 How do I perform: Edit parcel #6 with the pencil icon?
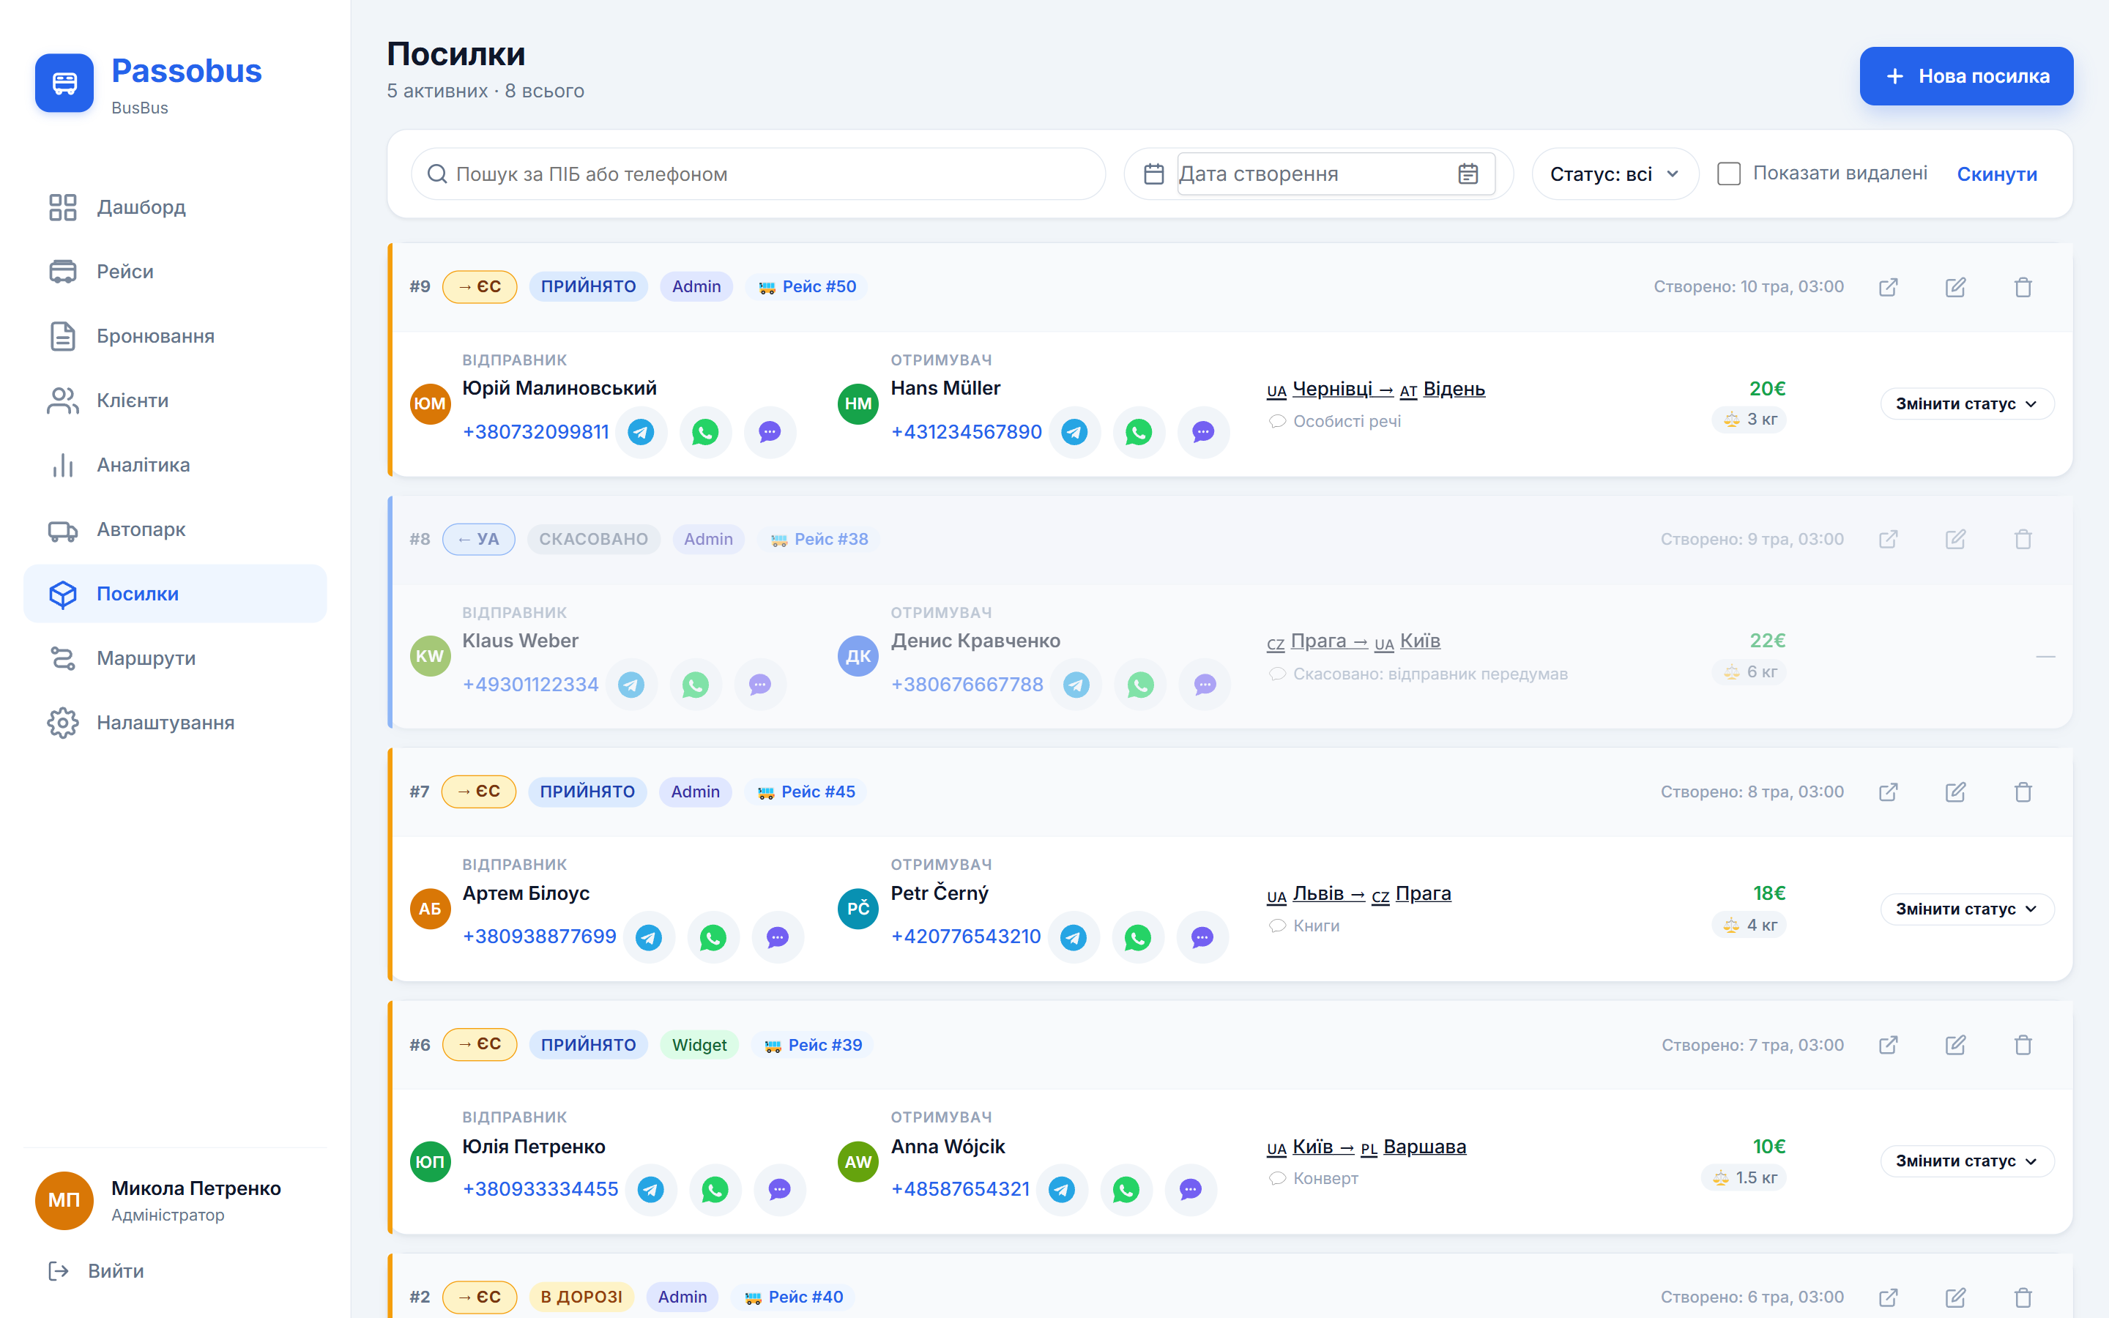[1956, 1044]
